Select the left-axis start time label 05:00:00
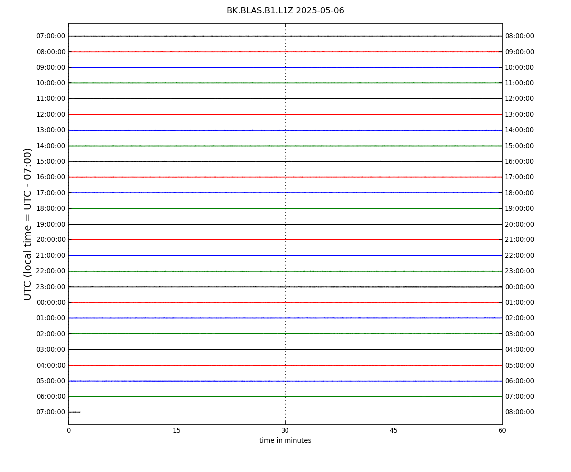Viewport: 571px width, 472px height. click(x=51, y=381)
